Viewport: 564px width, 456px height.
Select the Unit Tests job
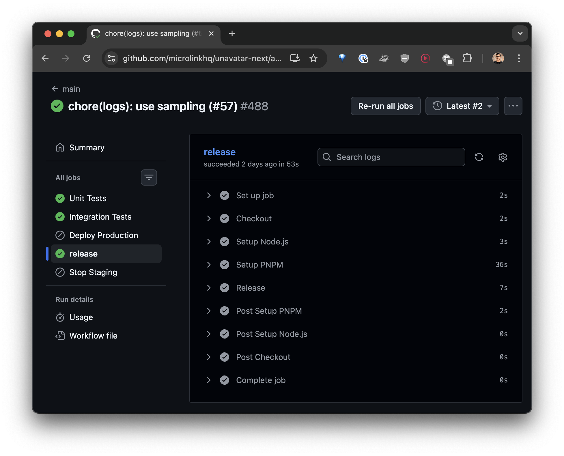pyautogui.click(x=88, y=198)
